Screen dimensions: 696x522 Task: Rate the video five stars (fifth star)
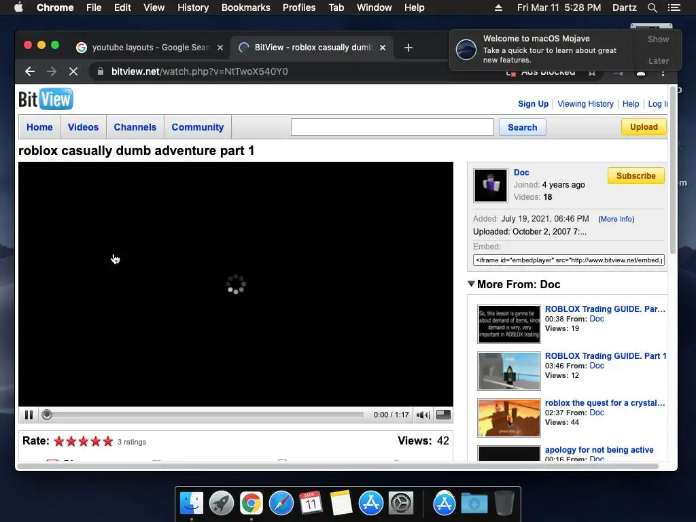(x=108, y=441)
